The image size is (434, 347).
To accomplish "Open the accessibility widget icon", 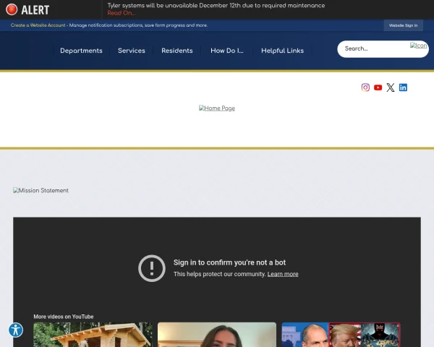I will coord(15,330).
